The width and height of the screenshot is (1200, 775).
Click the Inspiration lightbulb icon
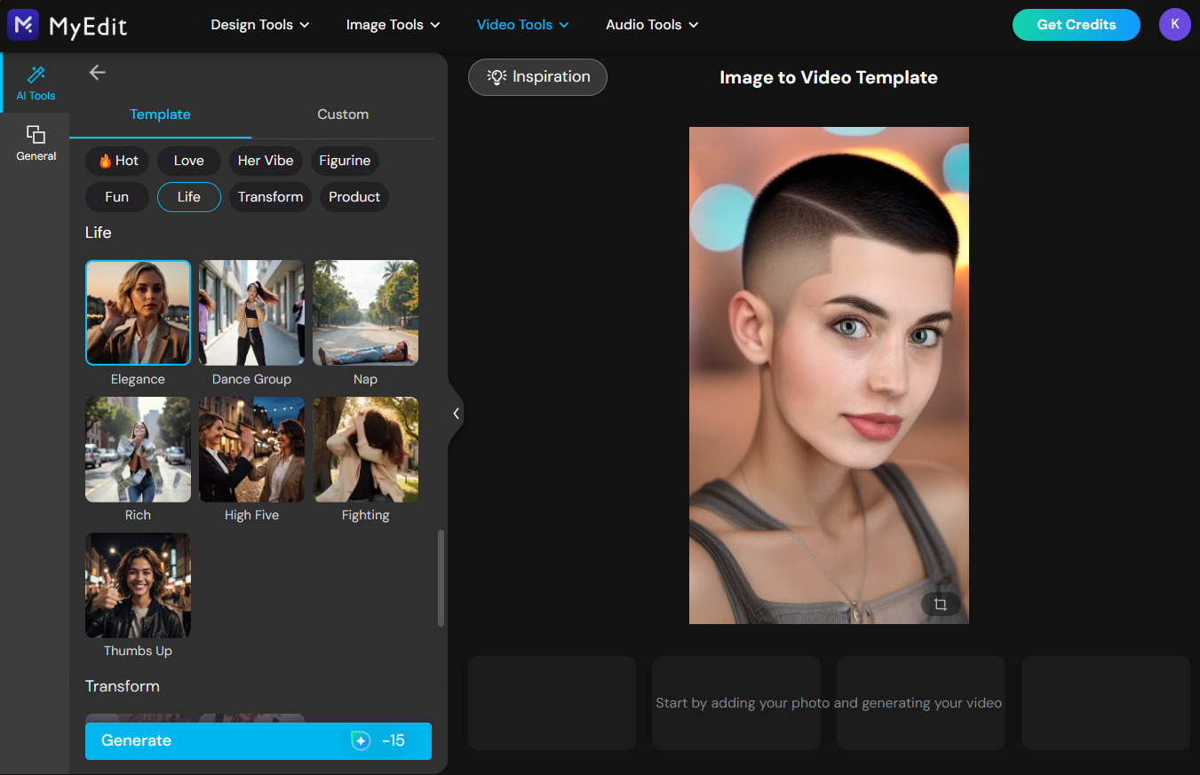(x=495, y=77)
